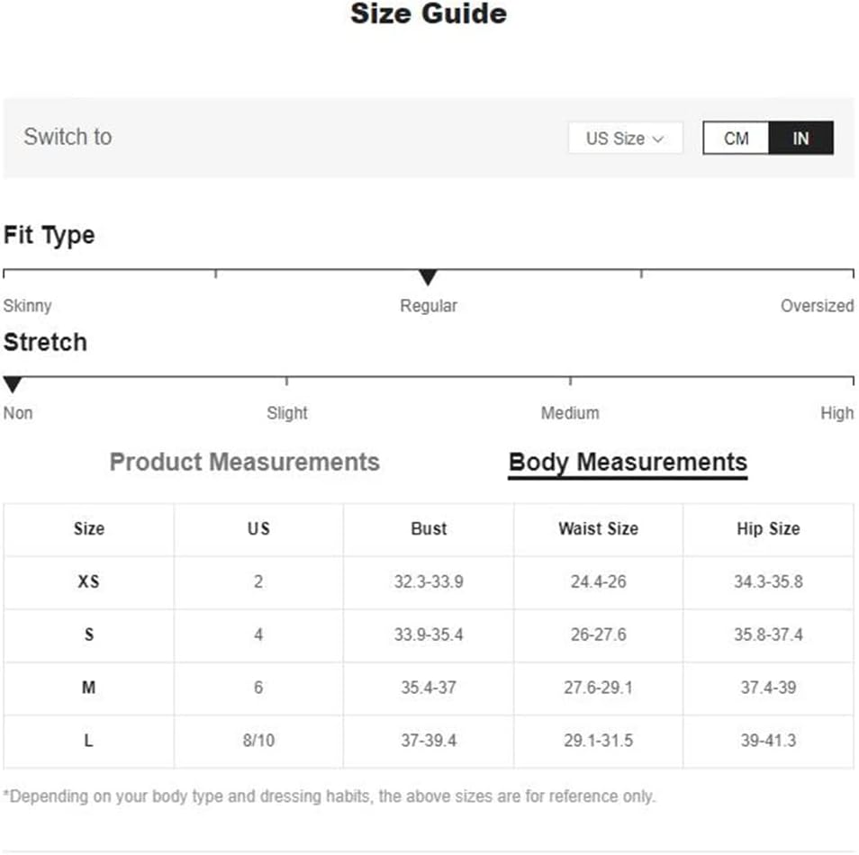Open the Product Measurements tab

point(244,463)
